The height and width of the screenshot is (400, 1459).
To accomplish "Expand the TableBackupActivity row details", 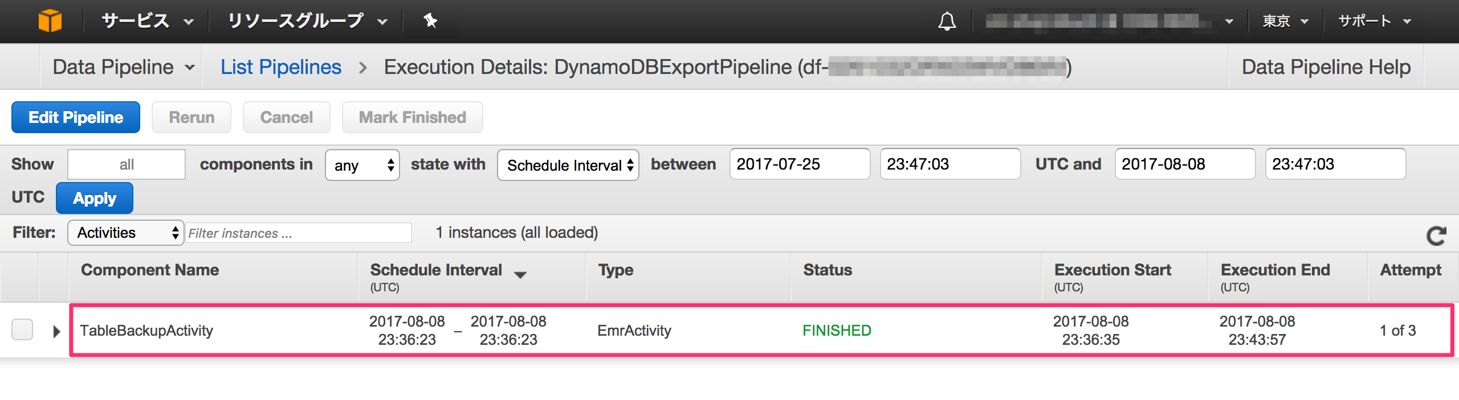I will click(x=55, y=330).
